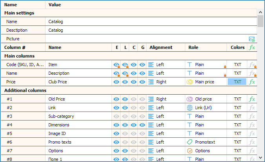Select the Sub-category name cell

point(79,117)
